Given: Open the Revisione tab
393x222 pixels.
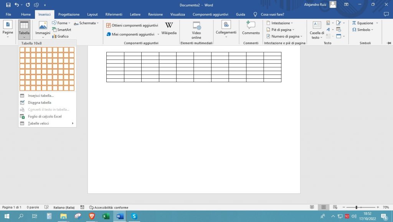Looking at the screenshot, I should click(155, 14).
